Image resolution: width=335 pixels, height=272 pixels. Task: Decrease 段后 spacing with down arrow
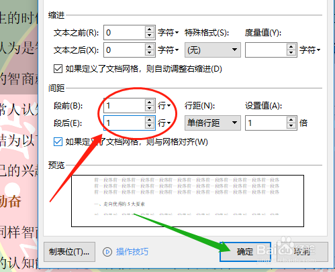[150, 126]
